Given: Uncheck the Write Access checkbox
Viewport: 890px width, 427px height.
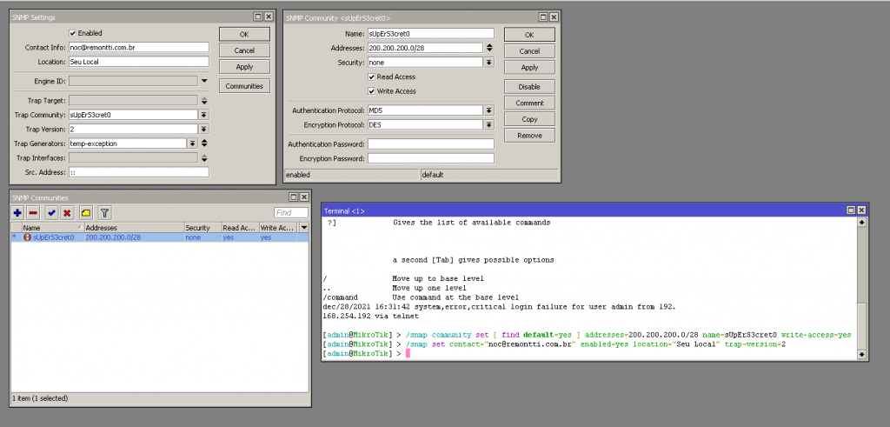Looking at the screenshot, I should (372, 90).
